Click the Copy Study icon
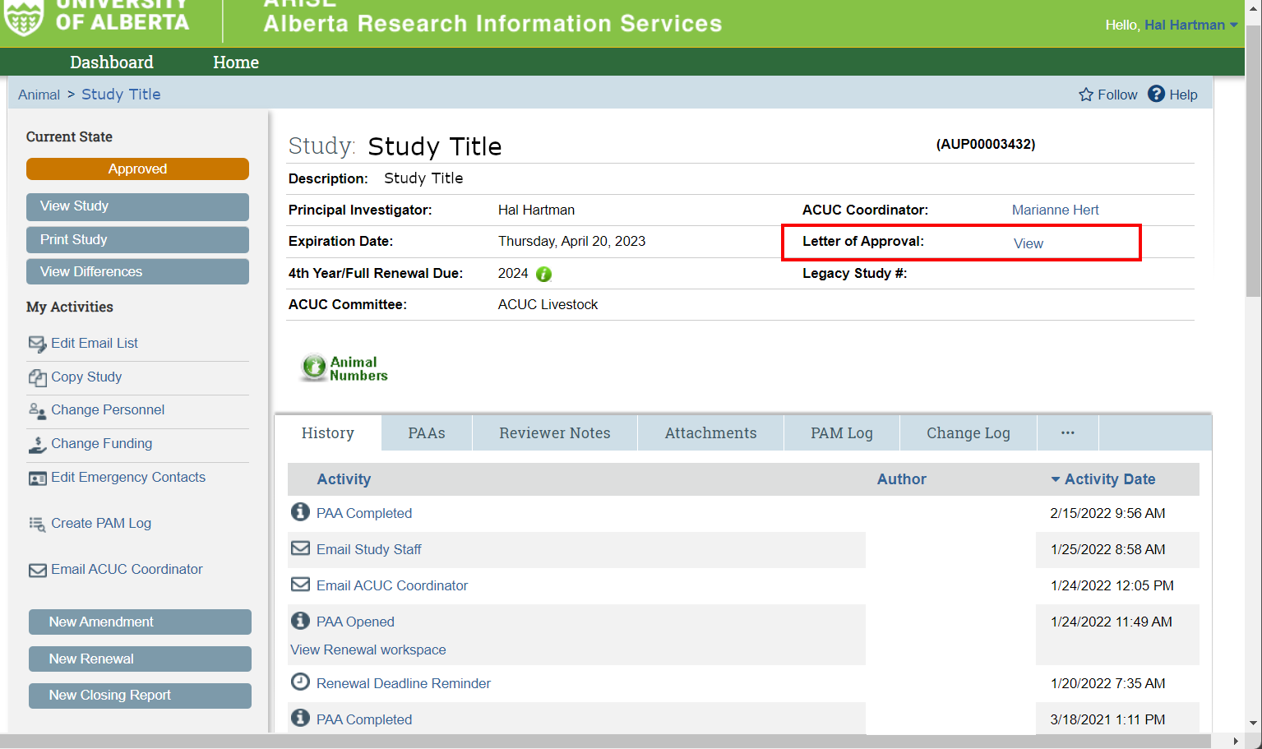 (x=37, y=377)
